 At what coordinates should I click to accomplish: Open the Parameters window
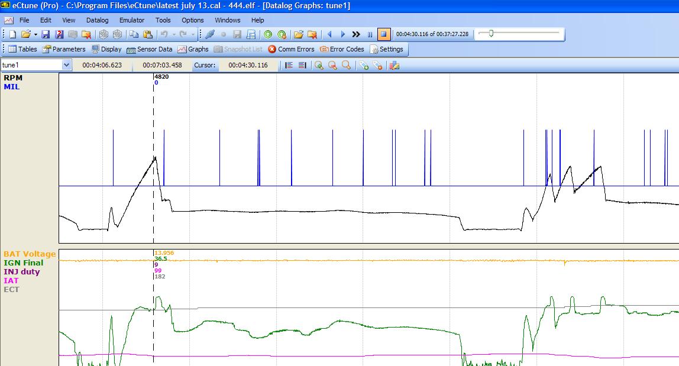point(64,49)
